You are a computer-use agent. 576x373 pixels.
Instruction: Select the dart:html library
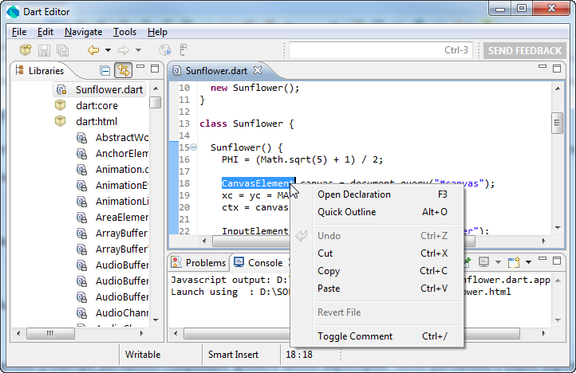click(x=86, y=121)
